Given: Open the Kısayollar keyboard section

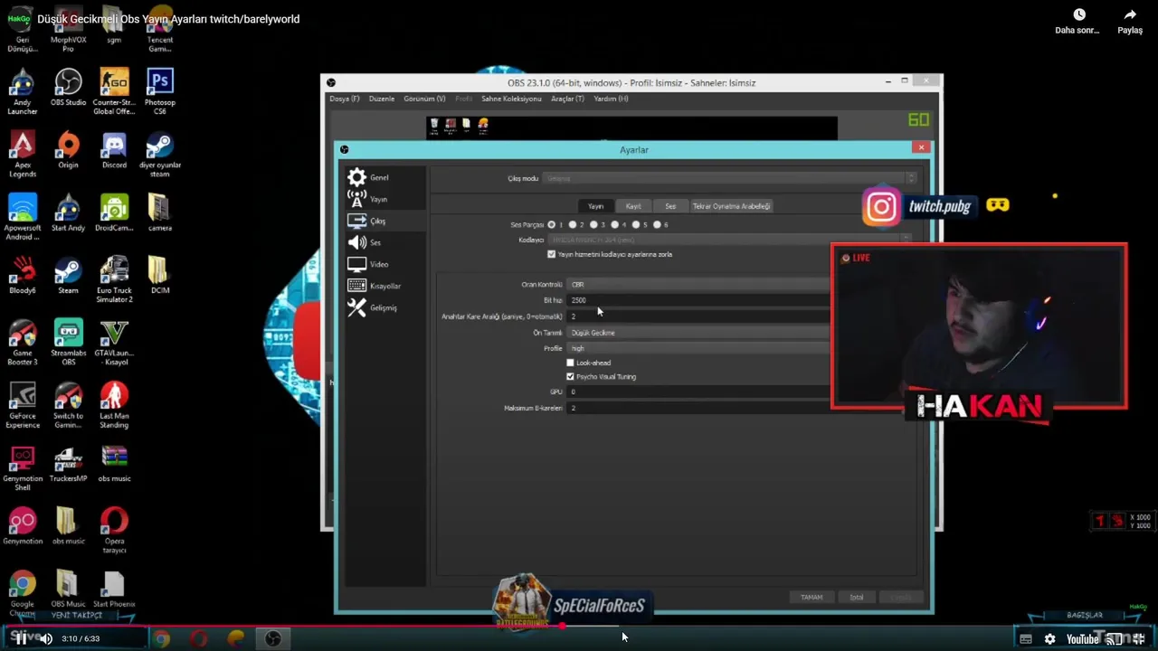Looking at the screenshot, I should tap(384, 286).
